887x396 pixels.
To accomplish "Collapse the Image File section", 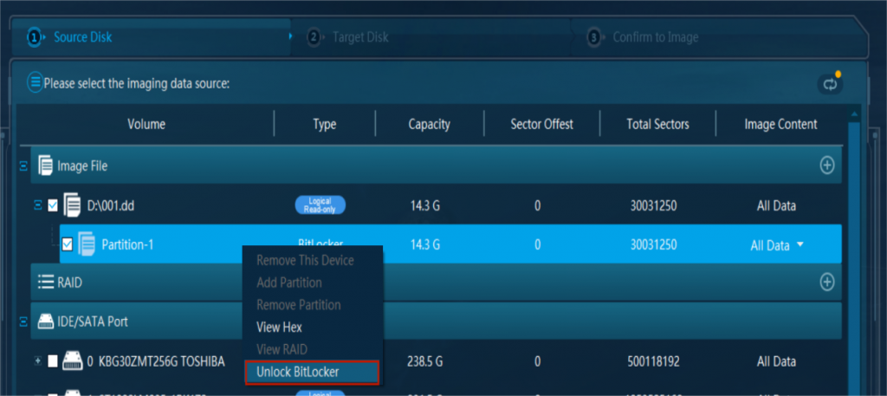I will click(x=23, y=165).
